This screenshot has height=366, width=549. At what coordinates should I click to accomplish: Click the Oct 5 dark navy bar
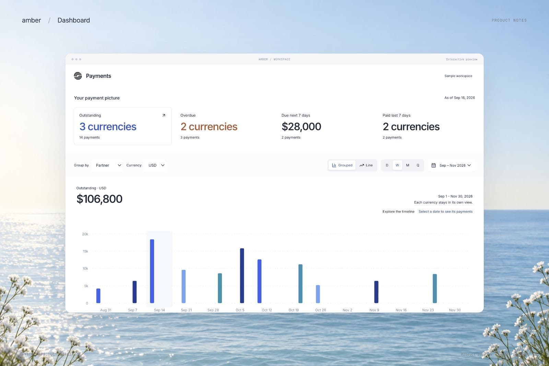pyautogui.click(x=242, y=275)
